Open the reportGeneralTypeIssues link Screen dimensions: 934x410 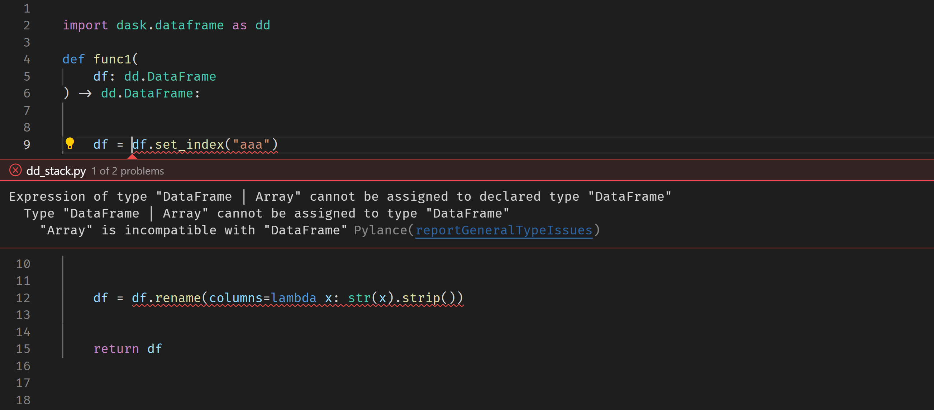(x=503, y=230)
